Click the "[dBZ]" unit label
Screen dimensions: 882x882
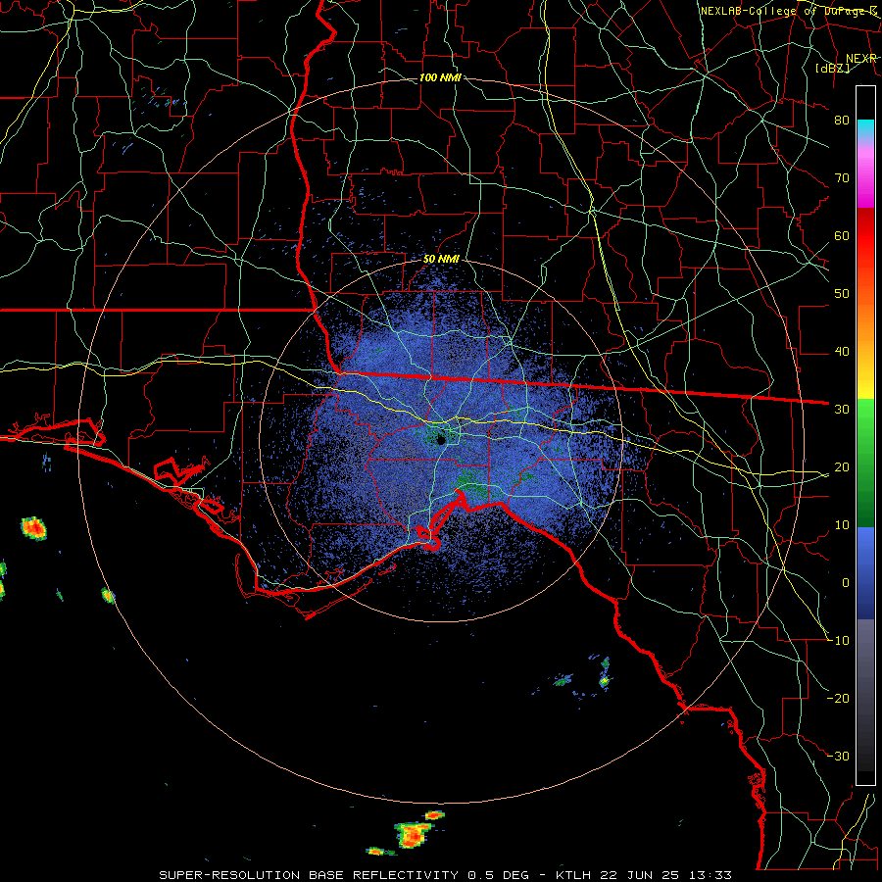(832, 68)
